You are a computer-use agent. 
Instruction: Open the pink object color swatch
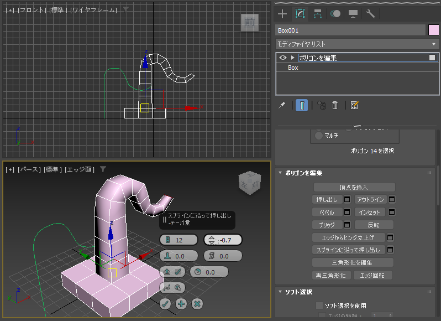coord(433,30)
